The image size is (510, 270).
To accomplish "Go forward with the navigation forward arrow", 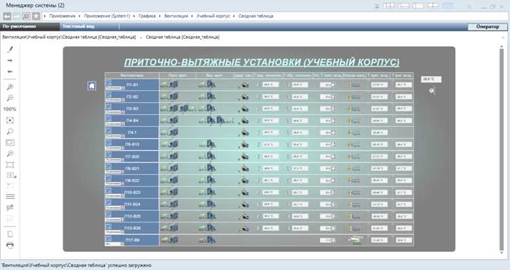I will pyautogui.click(x=16, y=16).
